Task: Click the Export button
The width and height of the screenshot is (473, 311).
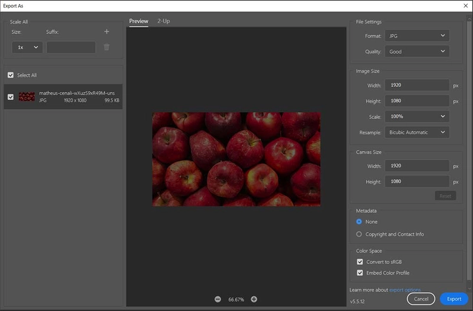Action: 454,299
